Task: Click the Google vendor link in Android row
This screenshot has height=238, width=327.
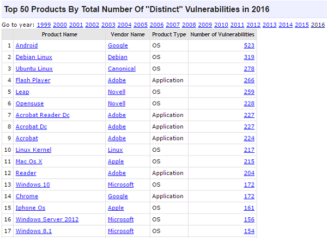Action: pos(118,45)
